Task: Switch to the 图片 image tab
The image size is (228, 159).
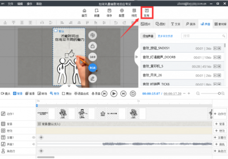Action: tap(146, 24)
